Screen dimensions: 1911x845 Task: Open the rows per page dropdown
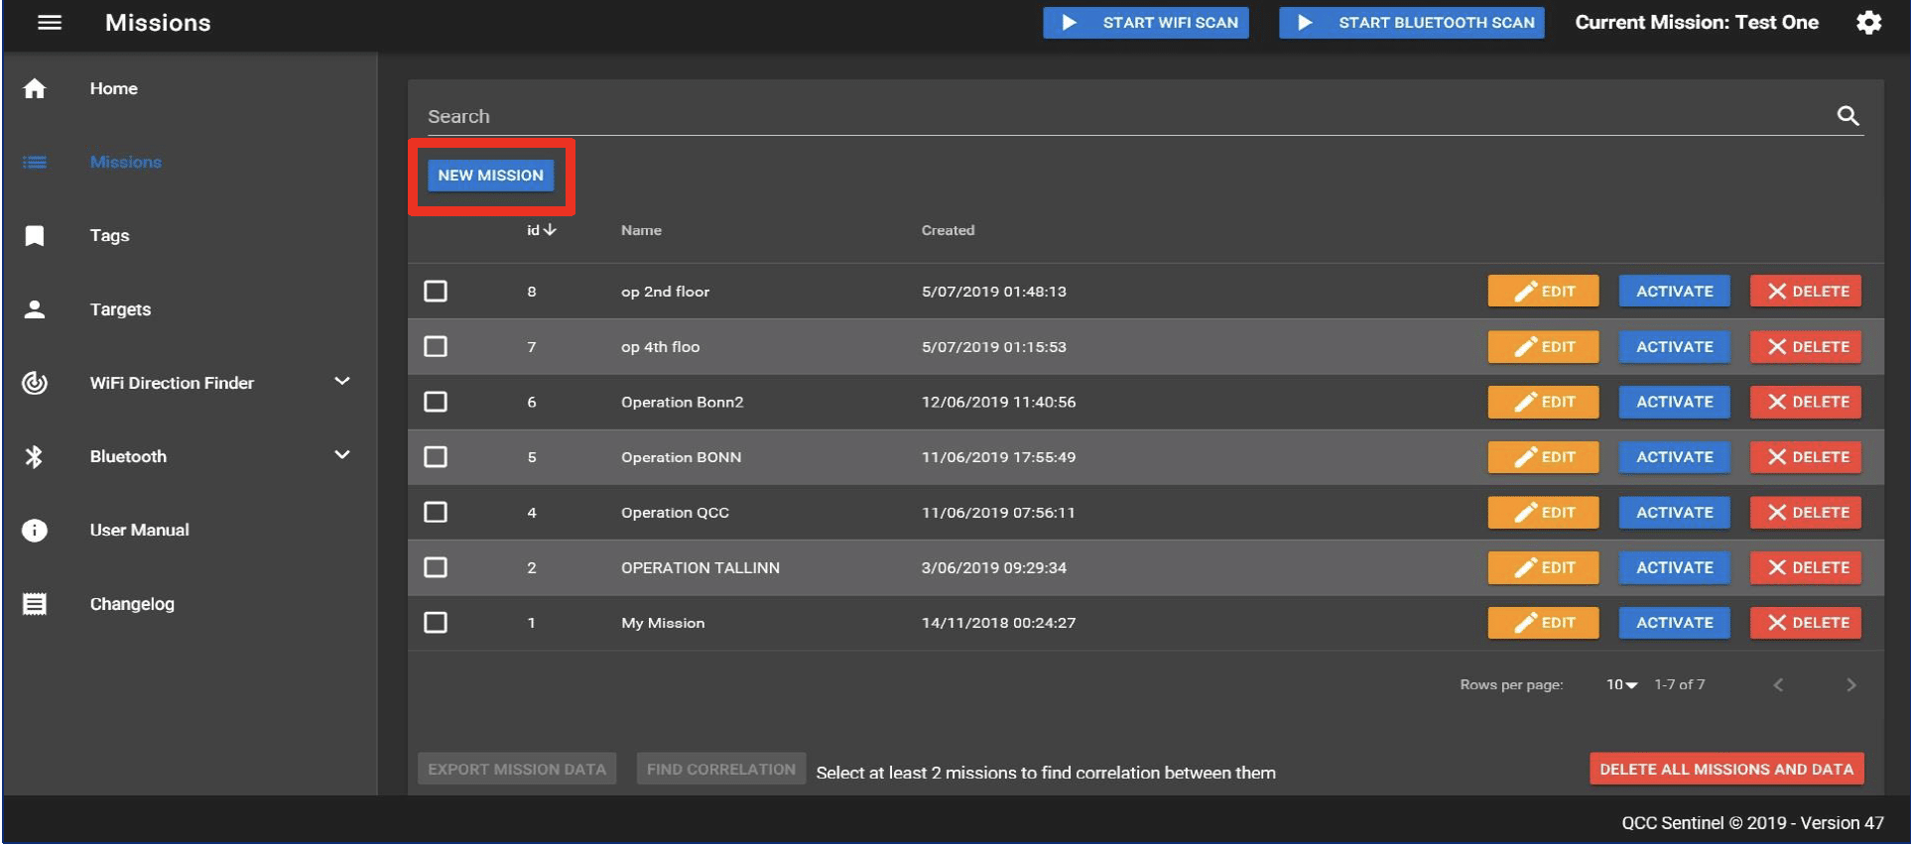1622,684
